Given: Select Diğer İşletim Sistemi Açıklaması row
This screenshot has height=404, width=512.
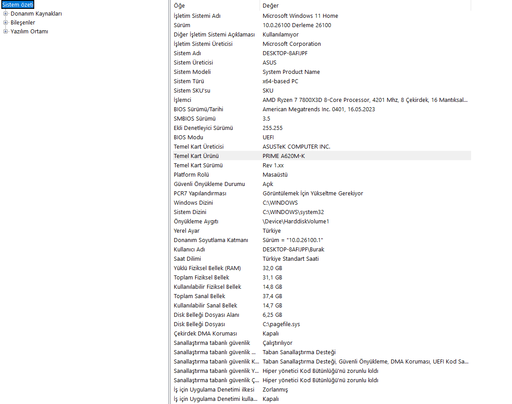Looking at the screenshot, I should click(322, 35).
